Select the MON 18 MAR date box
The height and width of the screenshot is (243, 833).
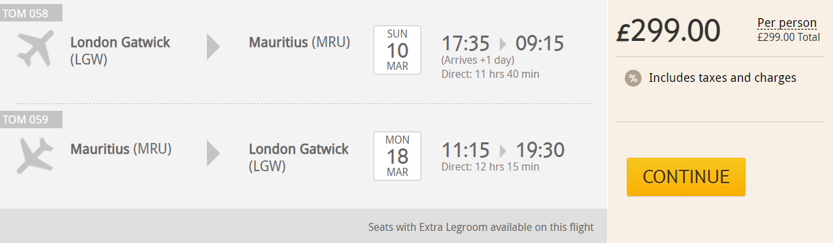pyautogui.click(x=397, y=156)
